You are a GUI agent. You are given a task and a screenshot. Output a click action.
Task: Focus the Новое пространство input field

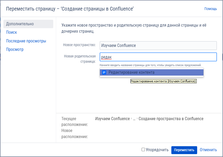pos(158,46)
